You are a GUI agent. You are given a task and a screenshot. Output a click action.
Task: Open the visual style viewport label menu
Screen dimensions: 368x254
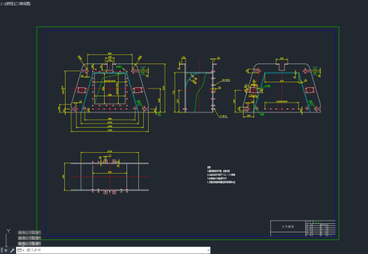23,3
